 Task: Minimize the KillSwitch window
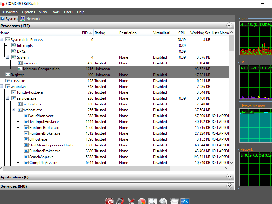tap(263, 3)
